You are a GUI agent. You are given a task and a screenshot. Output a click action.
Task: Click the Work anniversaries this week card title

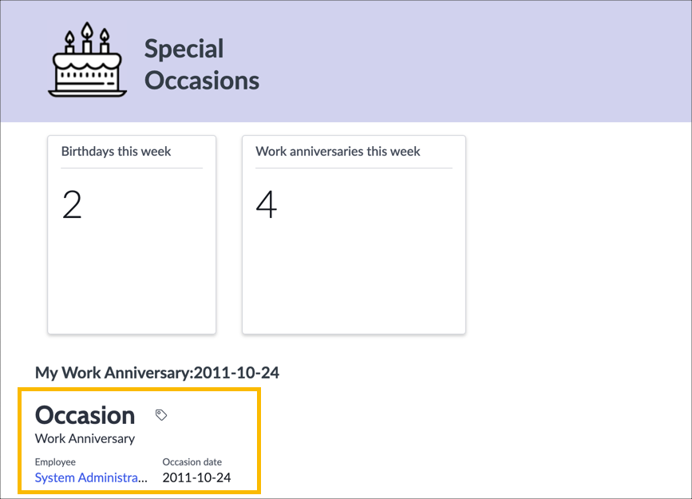pyautogui.click(x=338, y=151)
